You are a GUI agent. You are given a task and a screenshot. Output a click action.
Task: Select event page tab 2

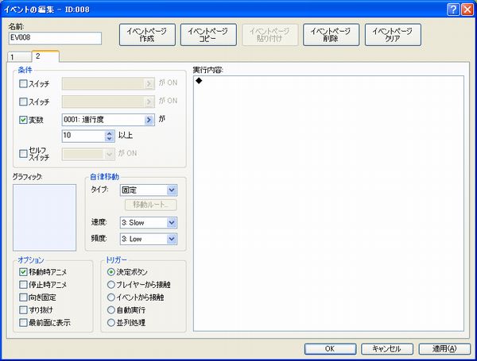click(45, 56)
